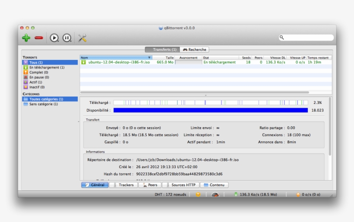Click the torrent hash value text
Screen dimensions: 354x222
click(179, 174)
